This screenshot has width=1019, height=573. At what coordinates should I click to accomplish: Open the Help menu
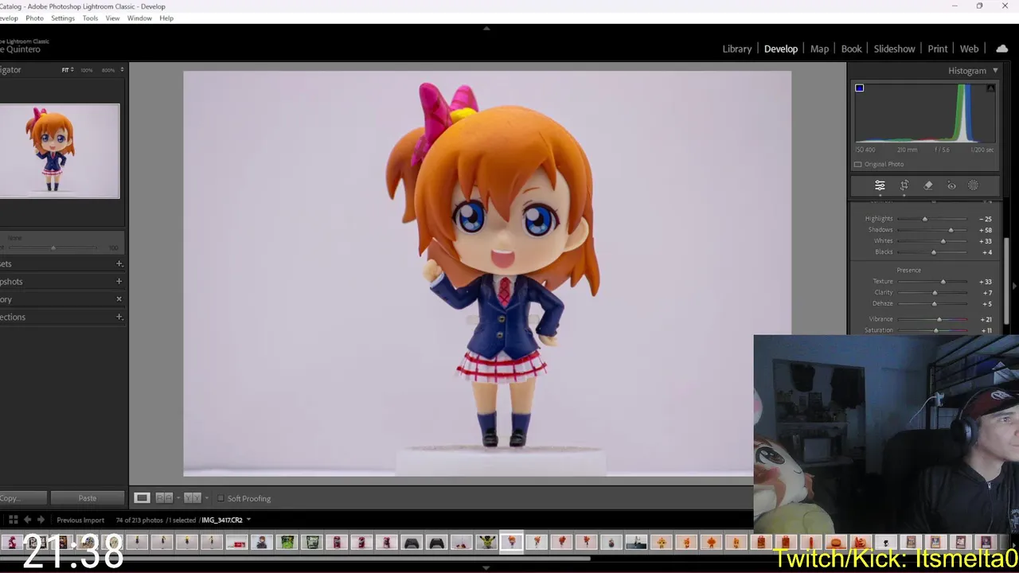pyautogui.click(x=166, y=18)
